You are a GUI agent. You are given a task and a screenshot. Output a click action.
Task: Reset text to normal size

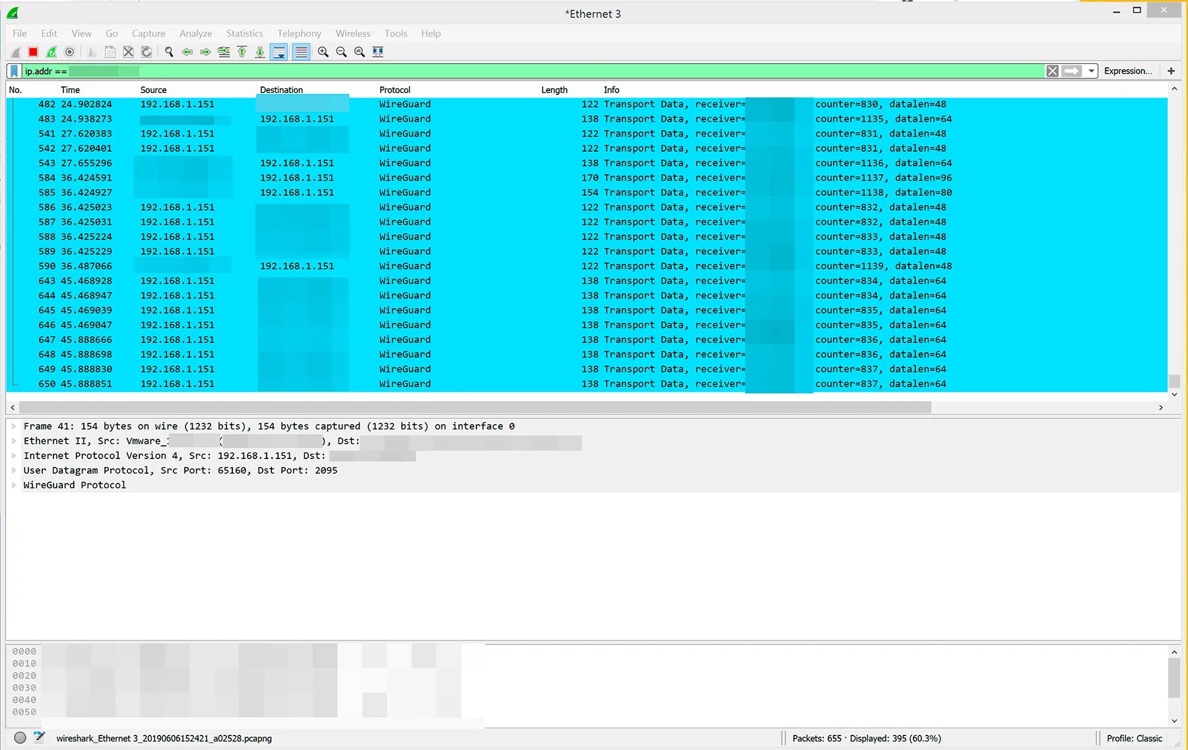tap(360, 52)
